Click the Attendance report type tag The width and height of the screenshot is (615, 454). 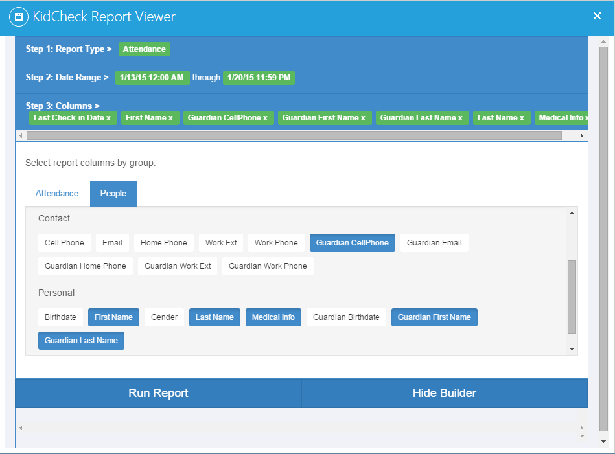click(x=145, y=49)
